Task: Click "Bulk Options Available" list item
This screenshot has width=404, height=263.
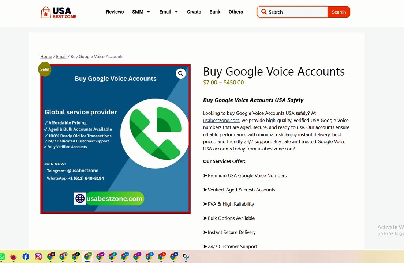Action: click(229, 218)
